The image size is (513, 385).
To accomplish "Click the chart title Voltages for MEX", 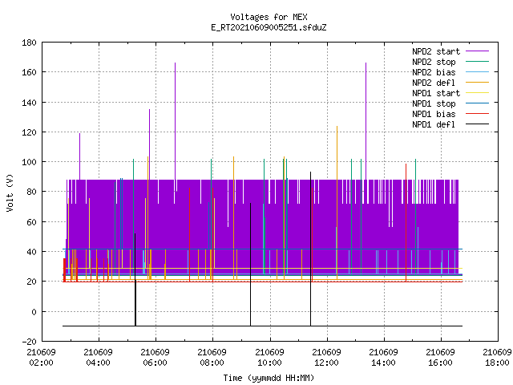I will point(269,17).
